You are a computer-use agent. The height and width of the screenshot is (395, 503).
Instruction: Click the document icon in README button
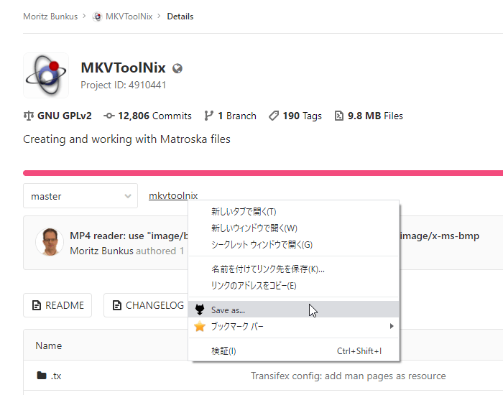pos(37,305)
